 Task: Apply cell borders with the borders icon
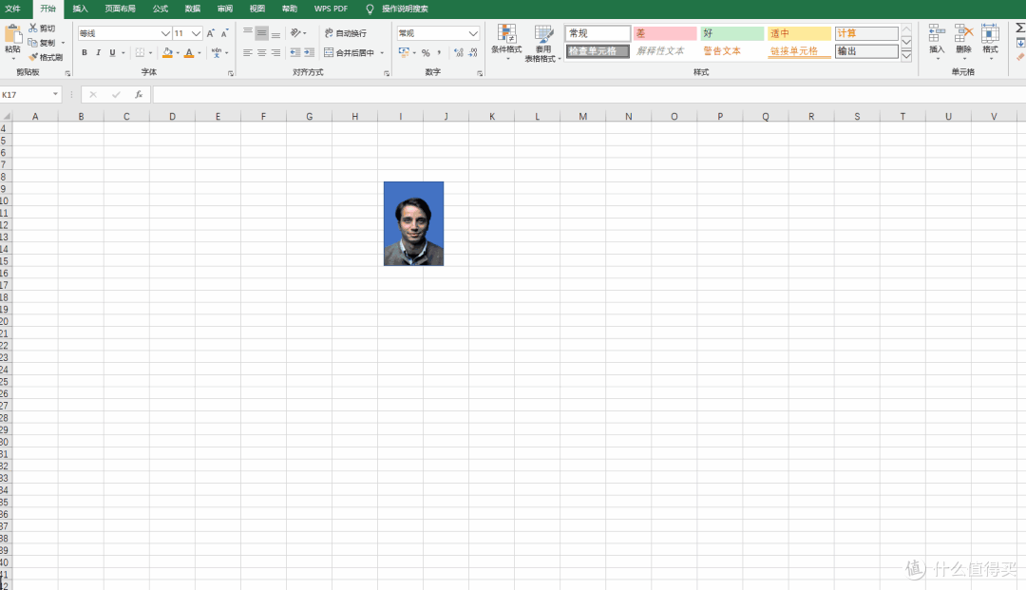coord(140,52)
